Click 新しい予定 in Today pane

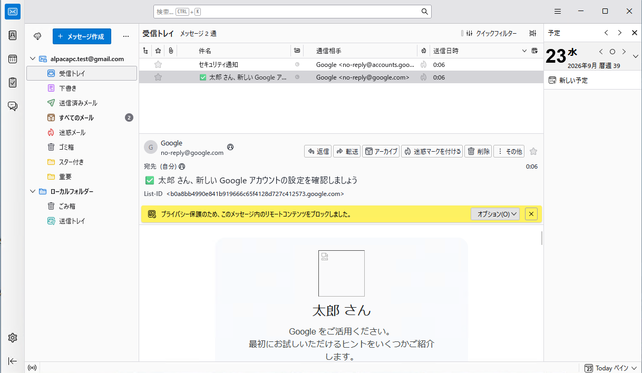point(568,80)
